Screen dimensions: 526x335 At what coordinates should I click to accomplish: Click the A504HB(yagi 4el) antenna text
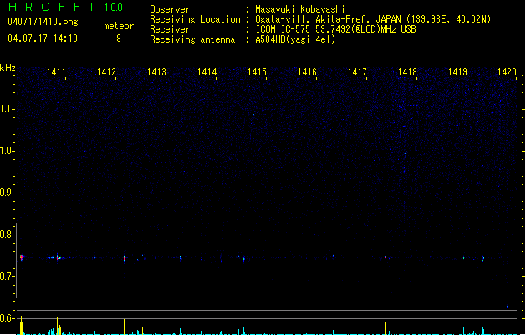pyautogui.click(x=295, y=39)
